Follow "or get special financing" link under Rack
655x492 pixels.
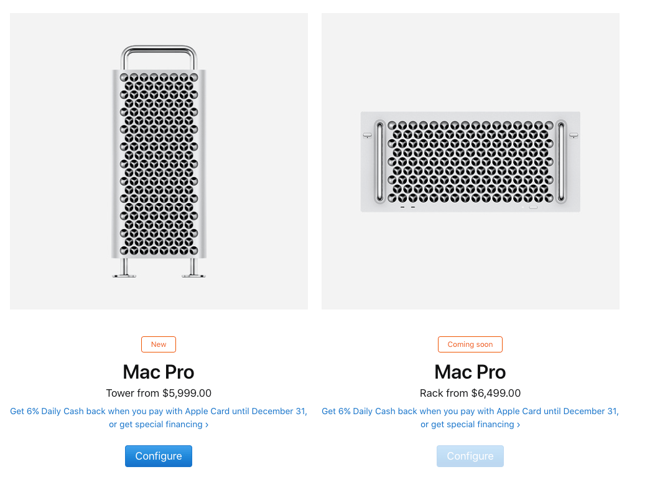467,424
